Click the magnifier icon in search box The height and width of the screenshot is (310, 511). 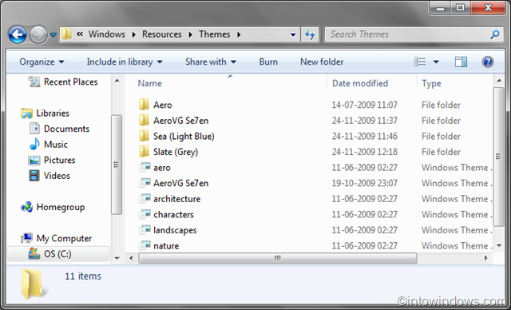coord(495,34)
